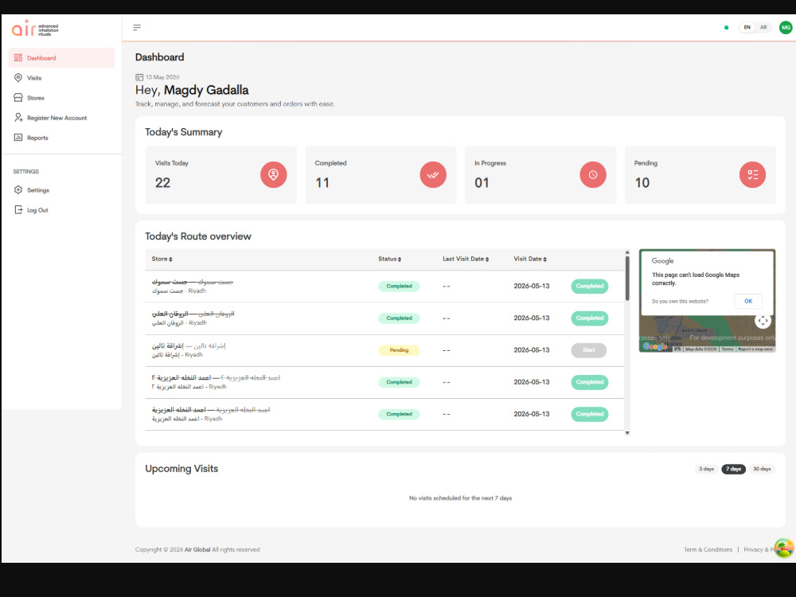Click 'Do you own this website?' link

coord(680,302)
